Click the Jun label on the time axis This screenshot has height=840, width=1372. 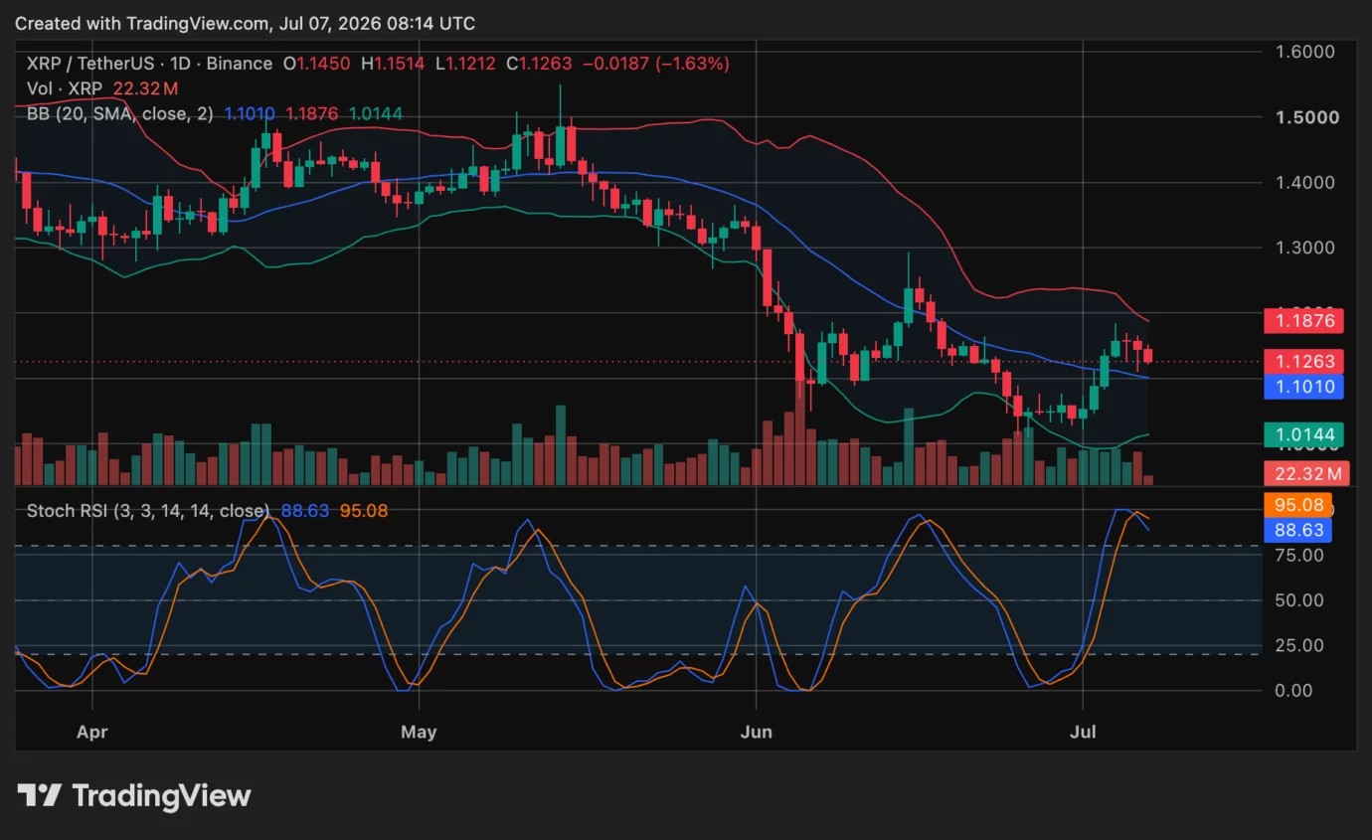pyautogui.click(x=758, y=733)
